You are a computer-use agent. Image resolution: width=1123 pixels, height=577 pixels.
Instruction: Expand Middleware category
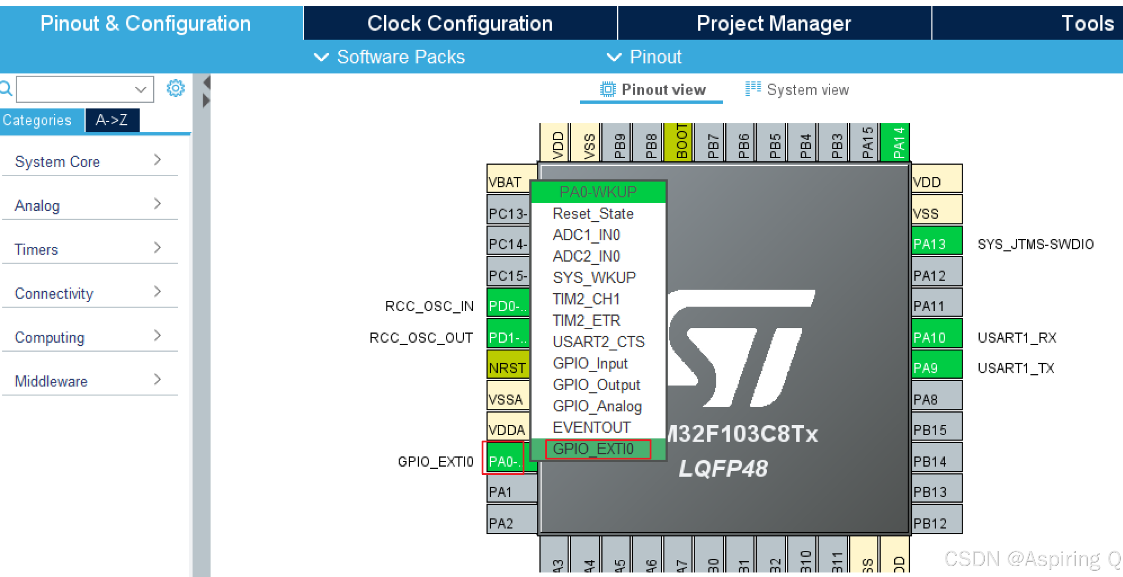pyautogui.click(x=90, y=381)
